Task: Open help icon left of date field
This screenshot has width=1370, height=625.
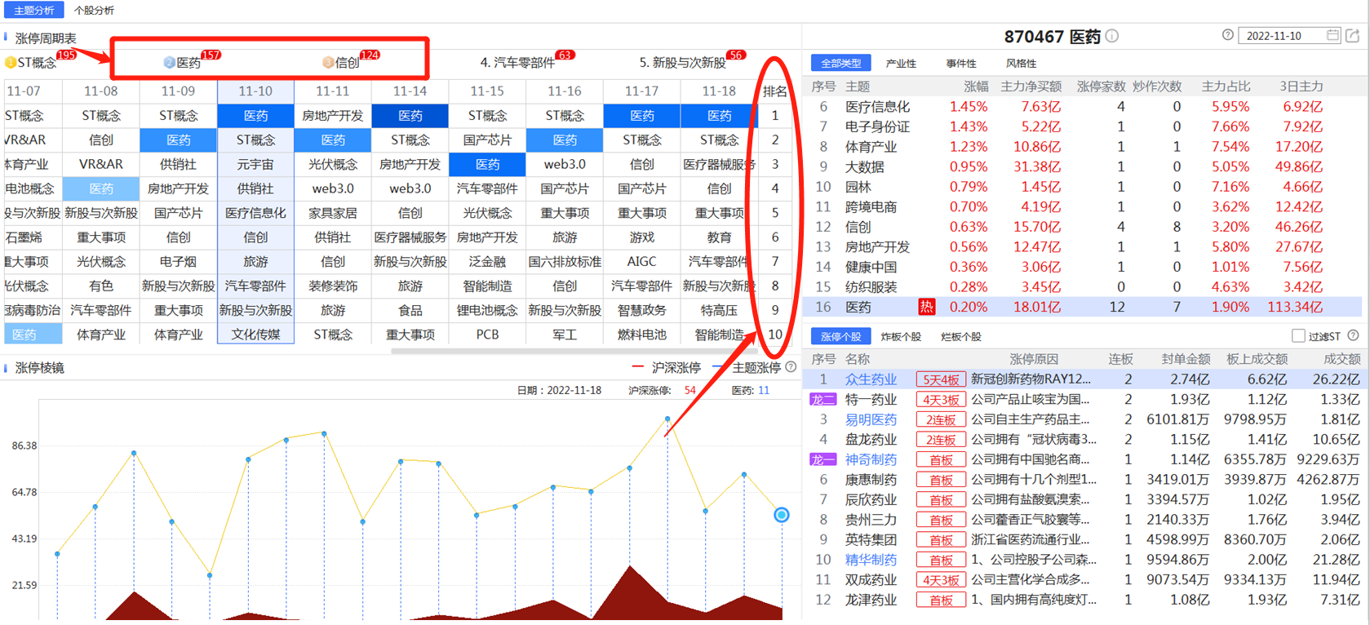Action: (1227, 35)
